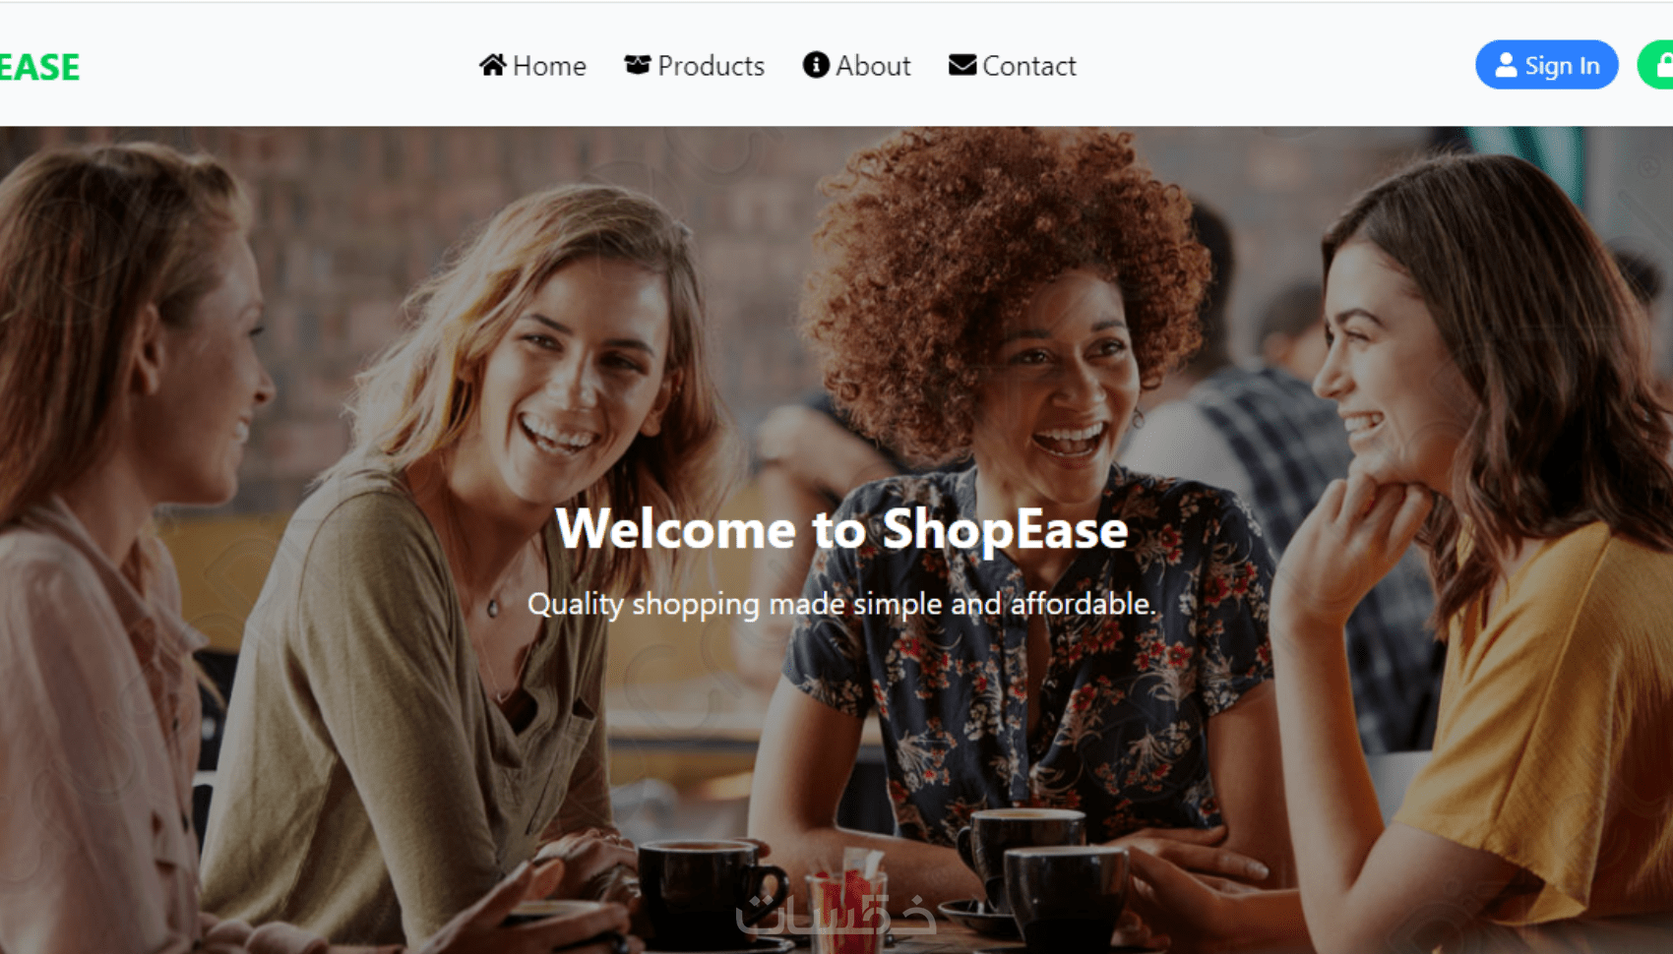Click the green rounded button
The height and width of the screenshot is (954, 1673).
[x=1655, y=65]
